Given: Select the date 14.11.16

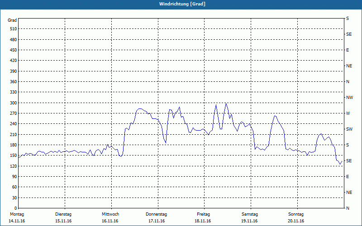Looking at the screenshot, I should click(x=17, y=221).
